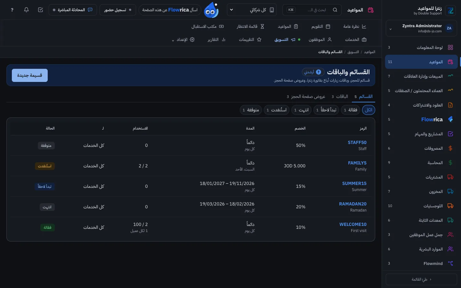Select the الكل filter chip

coord(368,110)
